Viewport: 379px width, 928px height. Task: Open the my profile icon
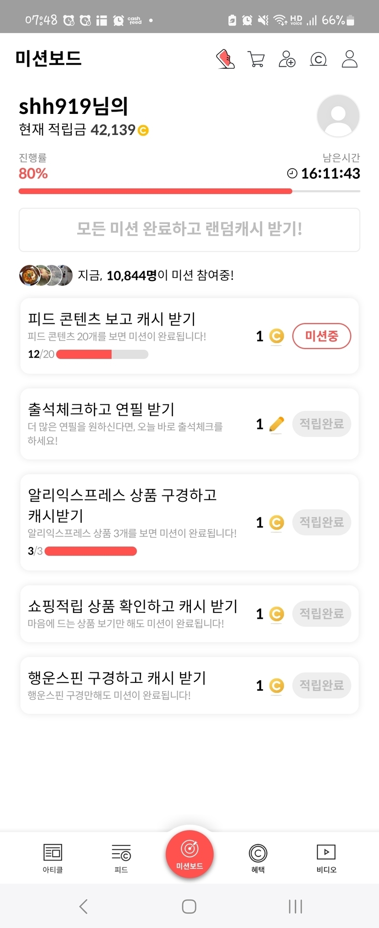(x=349, y=59)
